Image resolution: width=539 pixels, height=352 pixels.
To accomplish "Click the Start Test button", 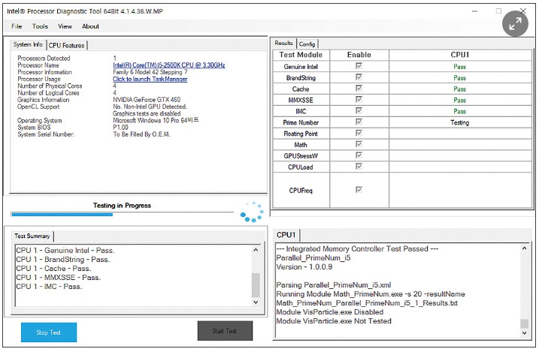I will tap(225, 331).
